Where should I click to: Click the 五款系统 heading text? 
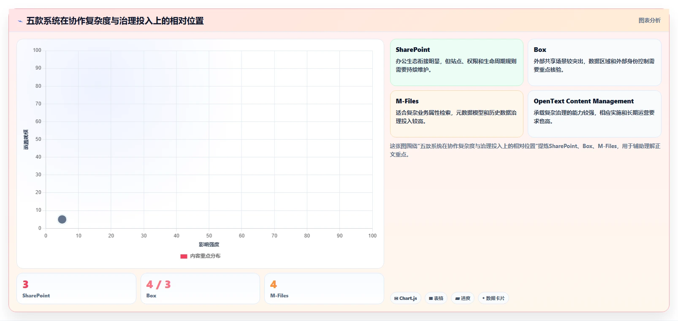115,21
